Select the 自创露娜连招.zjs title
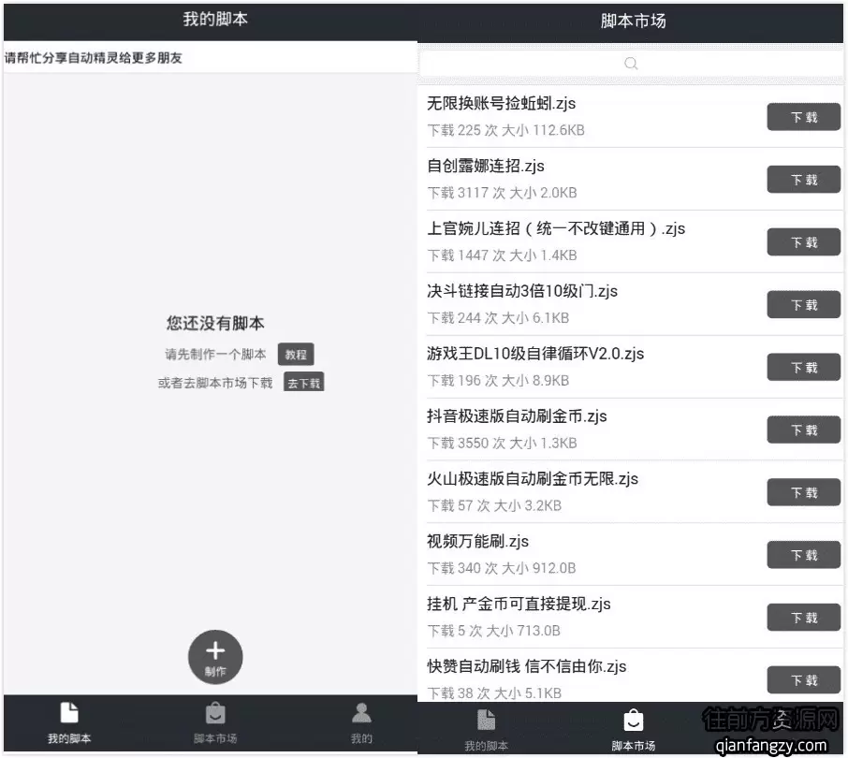This screenshot has width=848, height=758. point(486,166)
